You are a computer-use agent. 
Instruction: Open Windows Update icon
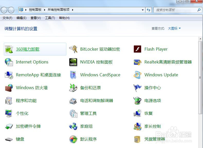[x=137, y=75]
